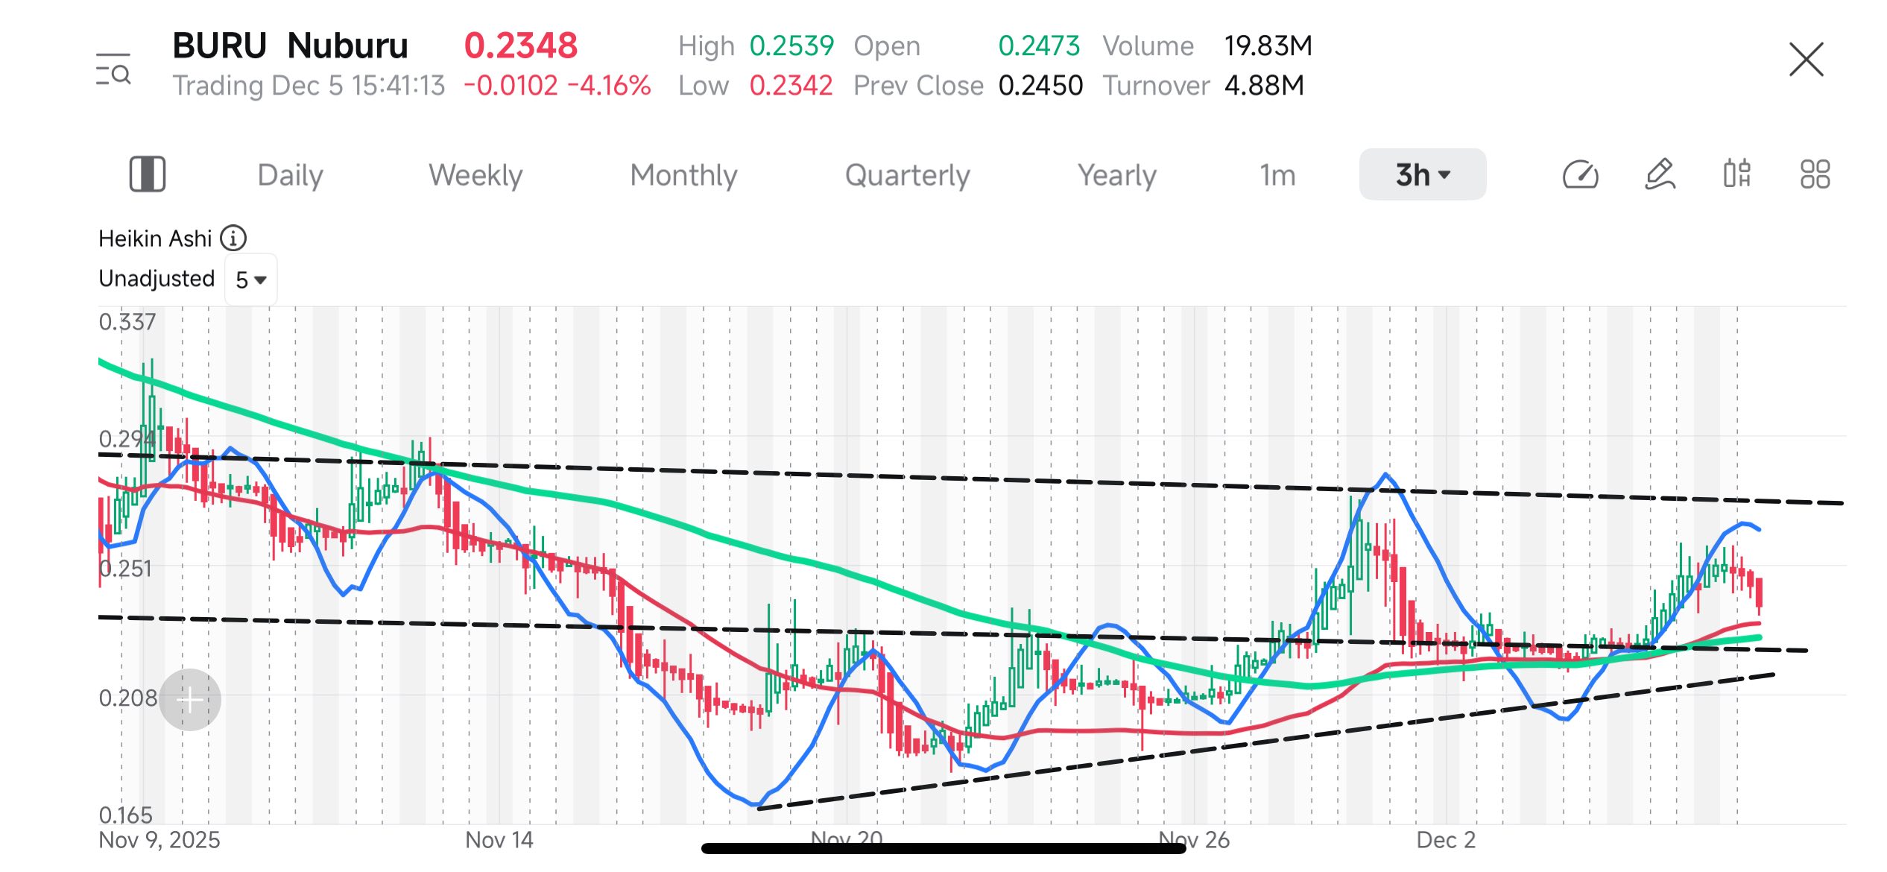Switch to the Weekly timeframe tab

[x=475, y=176]
